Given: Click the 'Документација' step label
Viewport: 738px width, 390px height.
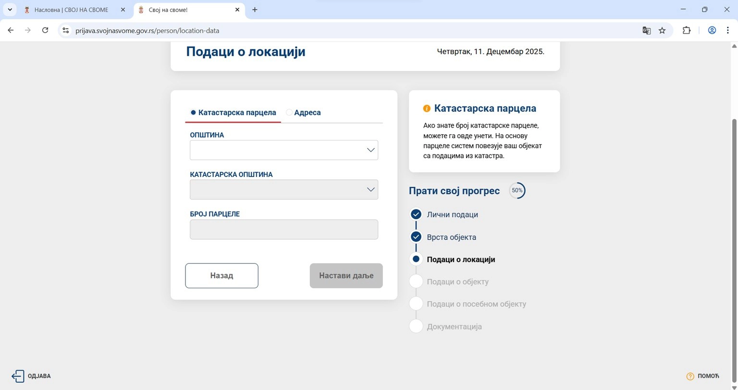Looking at the screenshot, I should pos(454,327).
